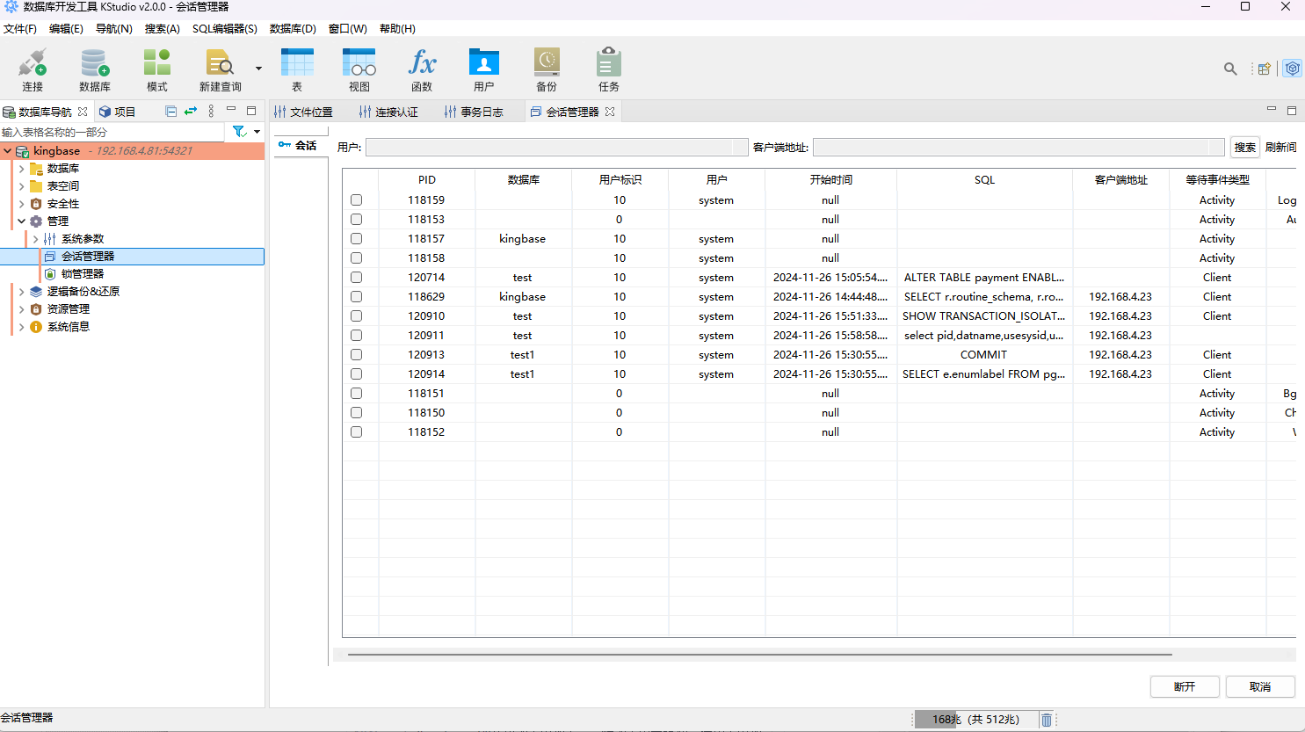Click the 用户 filter input field
The width and height of the screenshot is (1305, 732).
pyautogui.click(x=549, y=148)
